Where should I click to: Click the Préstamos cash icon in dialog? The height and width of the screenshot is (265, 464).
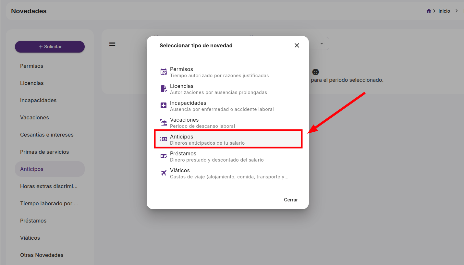[x=164, y=156]
